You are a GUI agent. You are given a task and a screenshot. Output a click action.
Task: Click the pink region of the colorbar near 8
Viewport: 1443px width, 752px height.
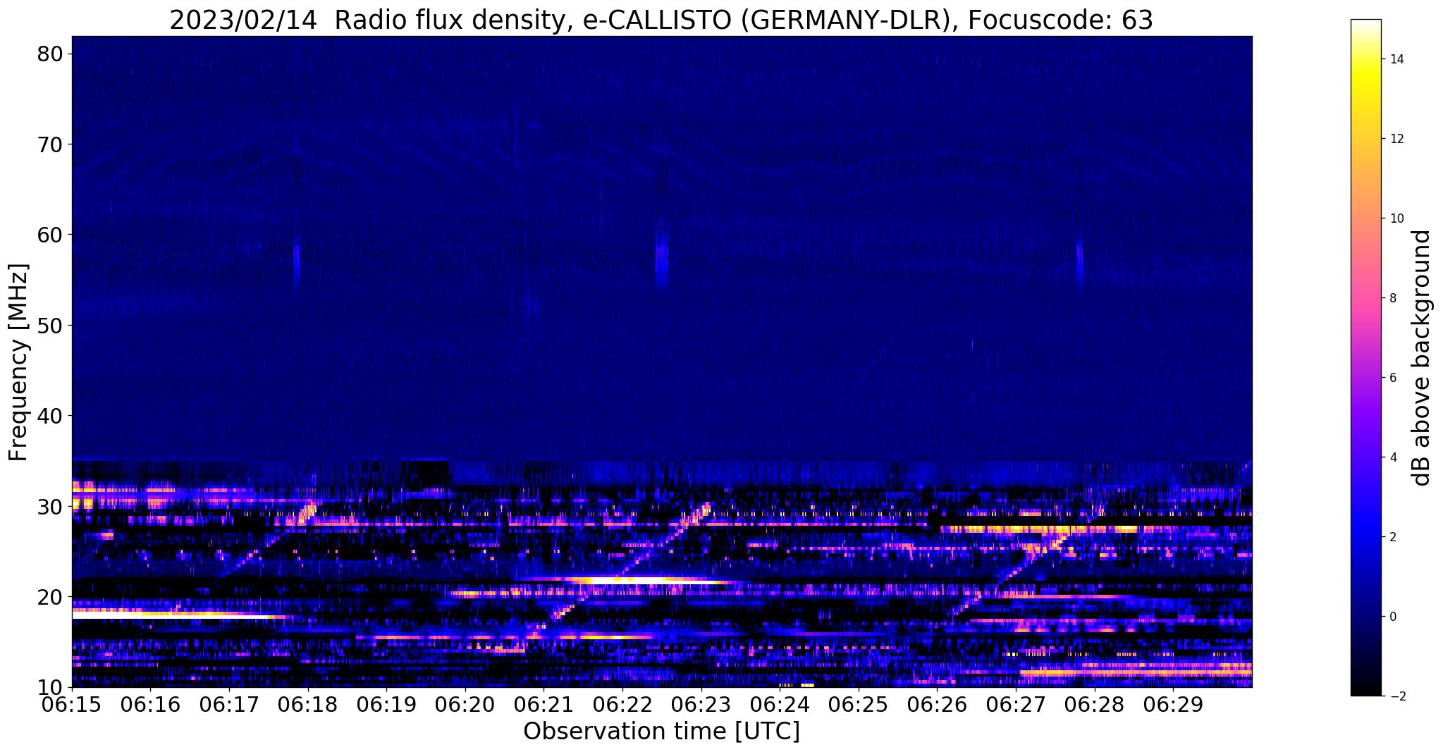1365,298
